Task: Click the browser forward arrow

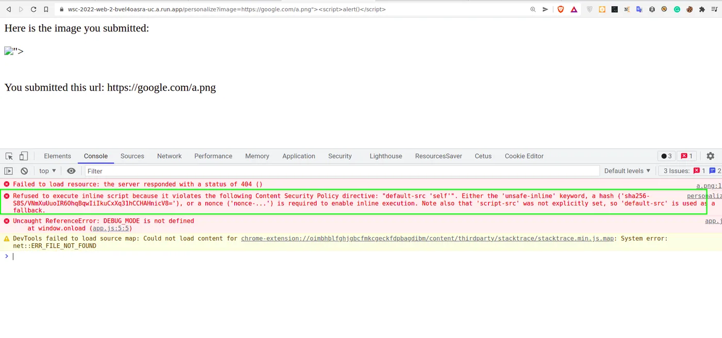Action: click(x=21, y=9)
